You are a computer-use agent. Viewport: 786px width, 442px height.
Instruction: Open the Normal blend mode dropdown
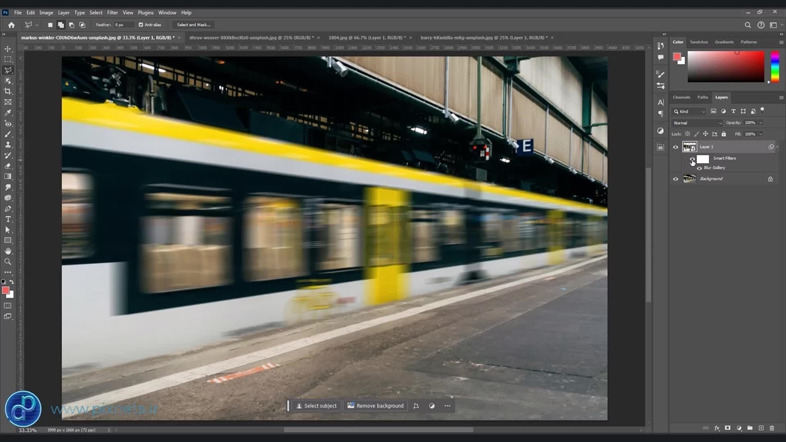(698, 123)
